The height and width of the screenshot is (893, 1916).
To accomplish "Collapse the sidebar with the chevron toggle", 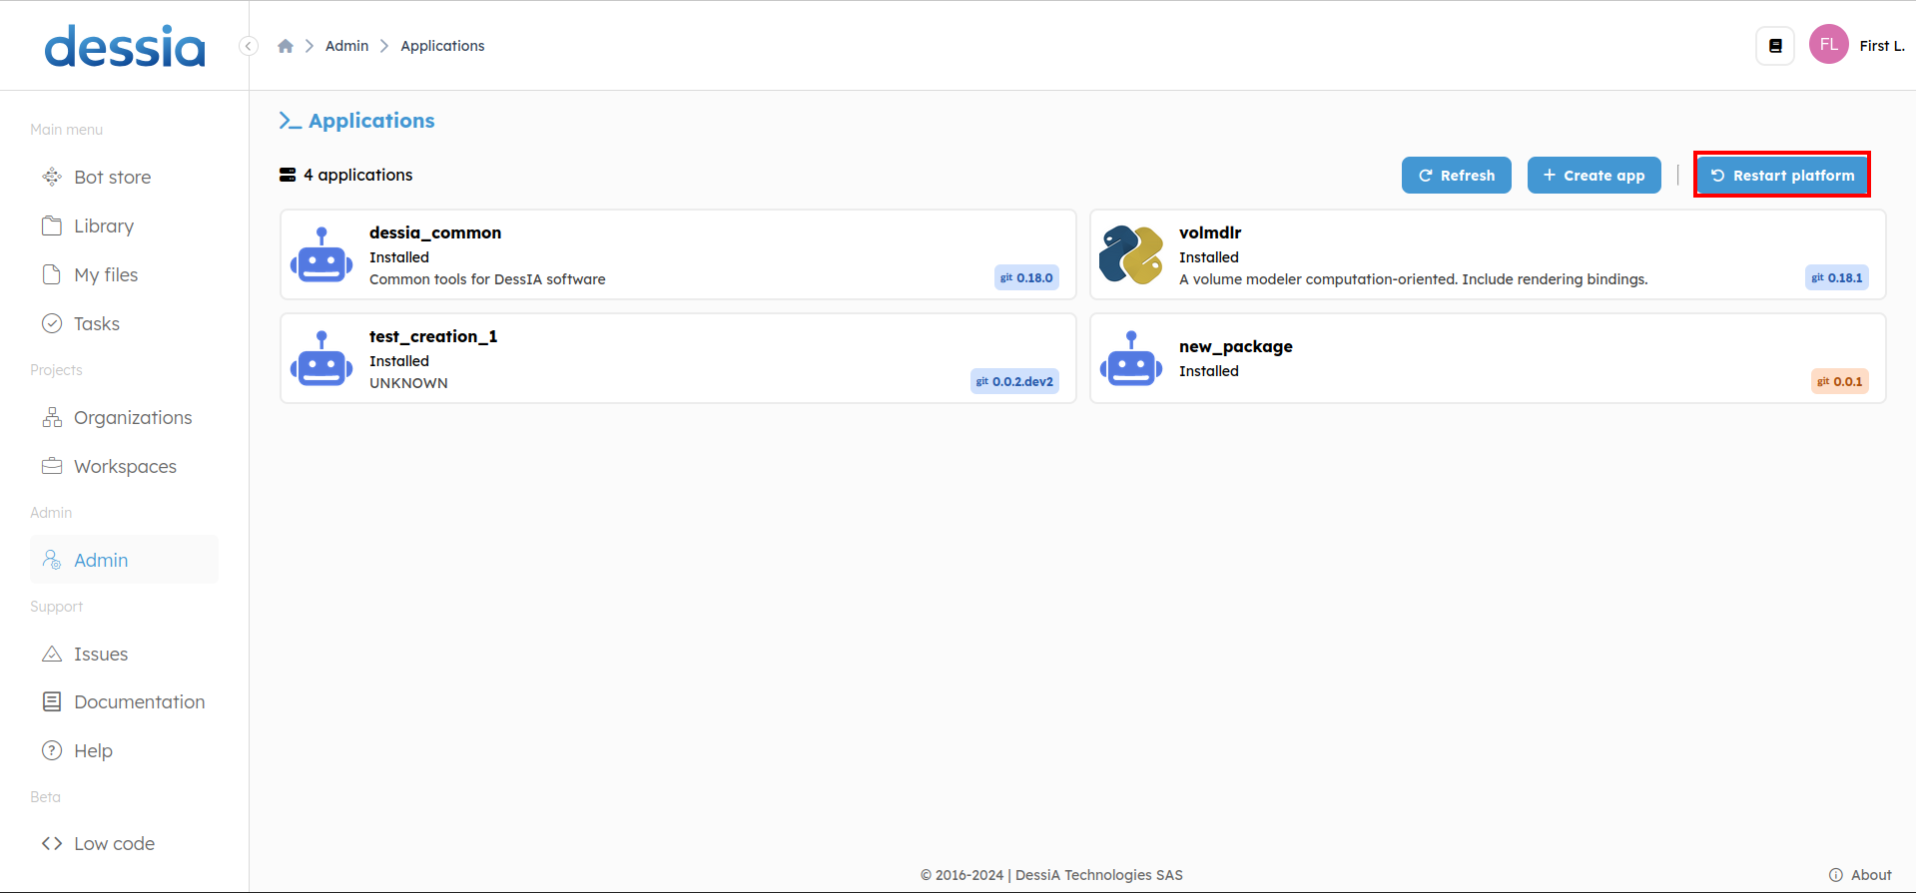I will (249, 46).
